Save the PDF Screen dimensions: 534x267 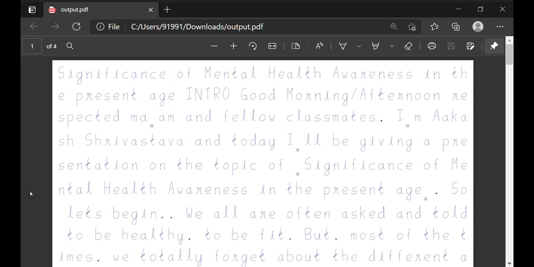coord(451,46)
